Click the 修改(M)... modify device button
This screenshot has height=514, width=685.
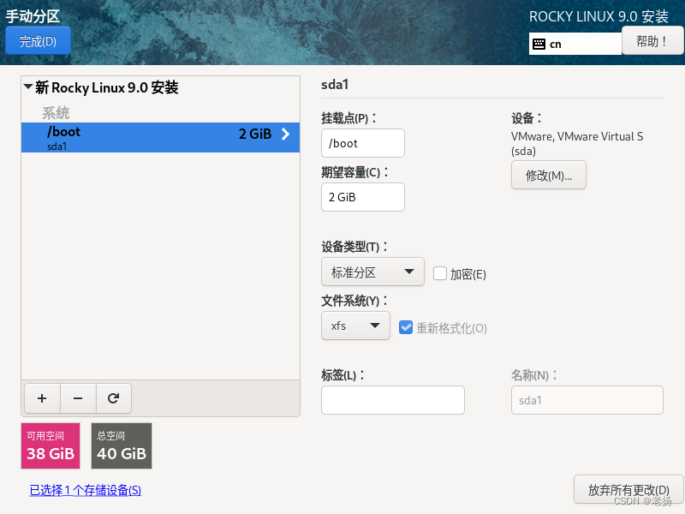pos(549,176)
